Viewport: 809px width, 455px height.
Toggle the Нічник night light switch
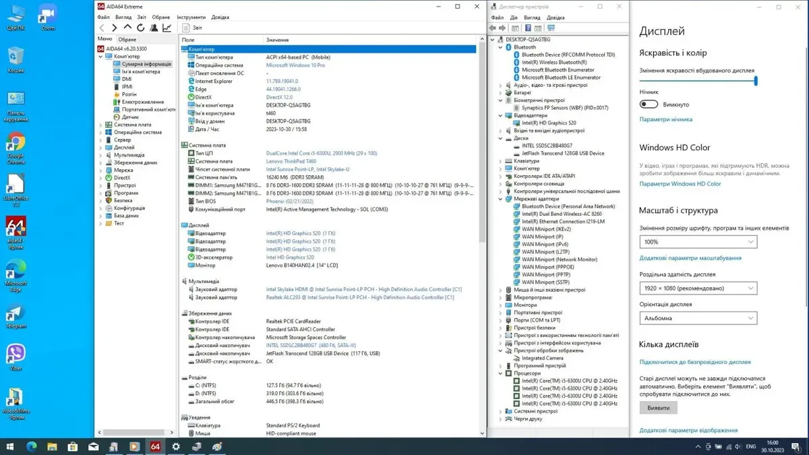tap(649, 104)
